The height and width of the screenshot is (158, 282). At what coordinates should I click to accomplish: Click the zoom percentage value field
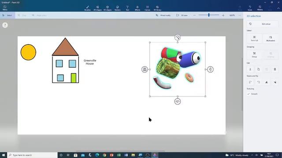pos(232,15)
